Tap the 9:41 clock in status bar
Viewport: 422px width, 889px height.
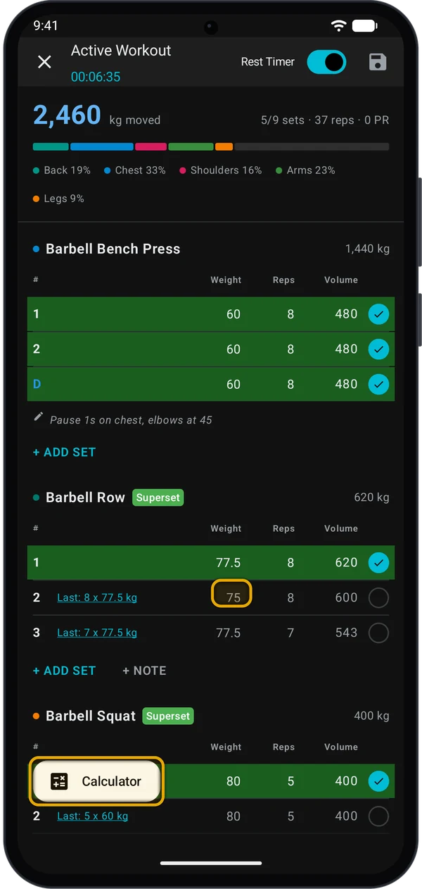pos(46,25)
